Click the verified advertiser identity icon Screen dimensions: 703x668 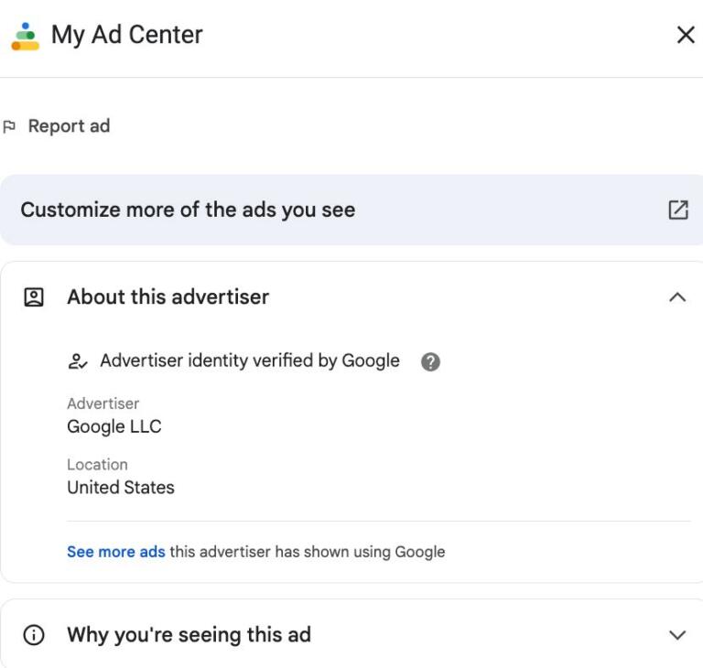click(x=78, y=361)
